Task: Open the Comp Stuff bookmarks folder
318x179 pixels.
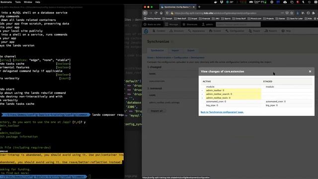Action: click(239, 18)
